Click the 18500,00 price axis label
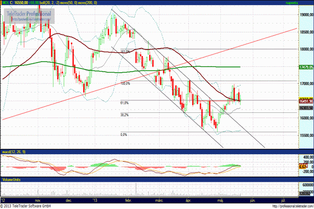The width and height of the screenshot is (314, 209). click(x=307, y=32)
